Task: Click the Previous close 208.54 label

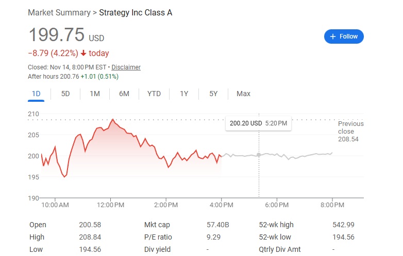Action: click(x=350, y=131)
